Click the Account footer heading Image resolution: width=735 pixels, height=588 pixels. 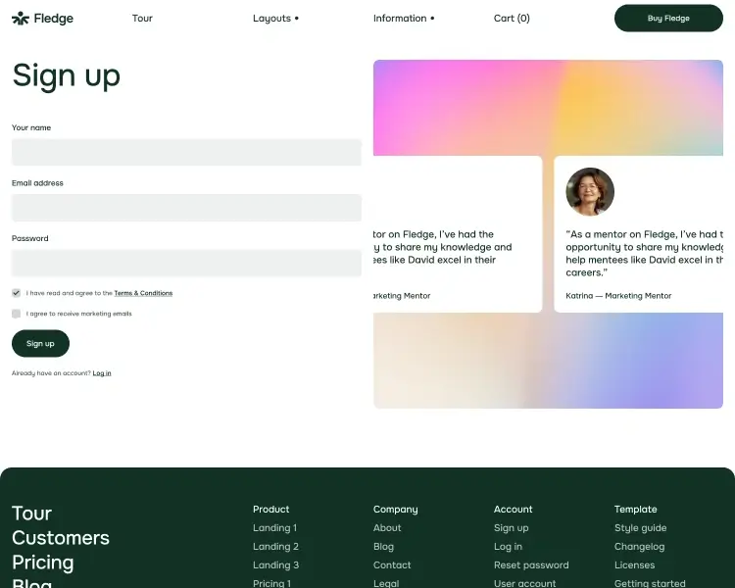[x=513, y=510]
